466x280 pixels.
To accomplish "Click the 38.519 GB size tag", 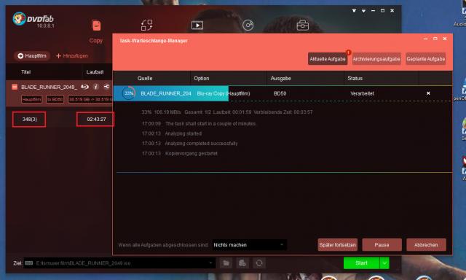I will click(90, 99).
